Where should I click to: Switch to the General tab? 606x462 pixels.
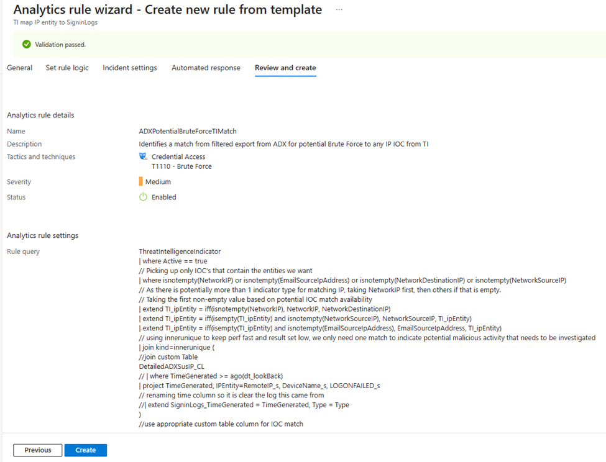pos(20,68)
